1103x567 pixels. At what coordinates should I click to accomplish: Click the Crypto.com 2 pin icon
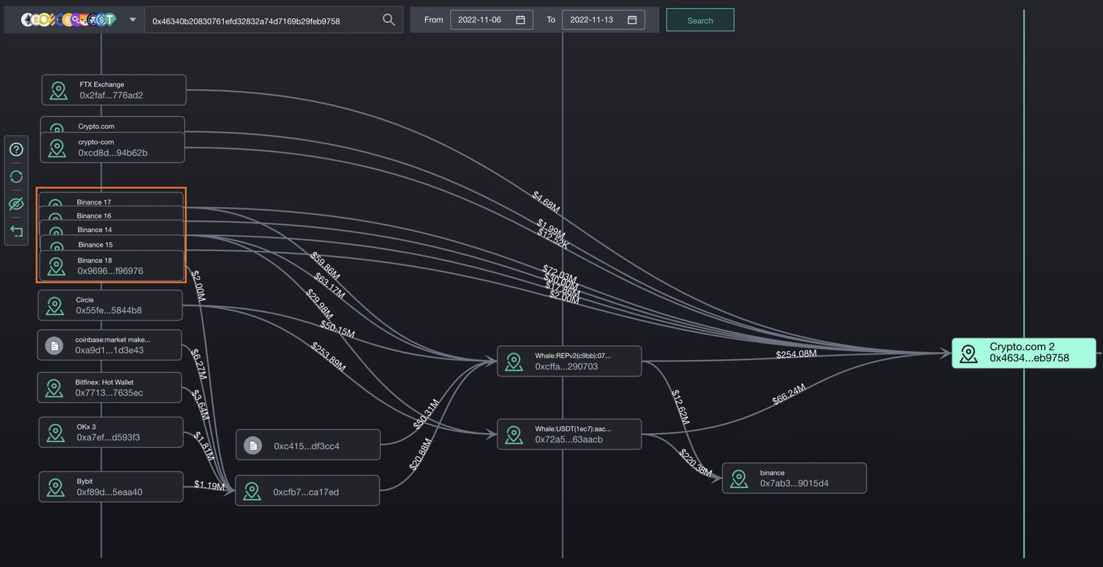tap(968, 353)
